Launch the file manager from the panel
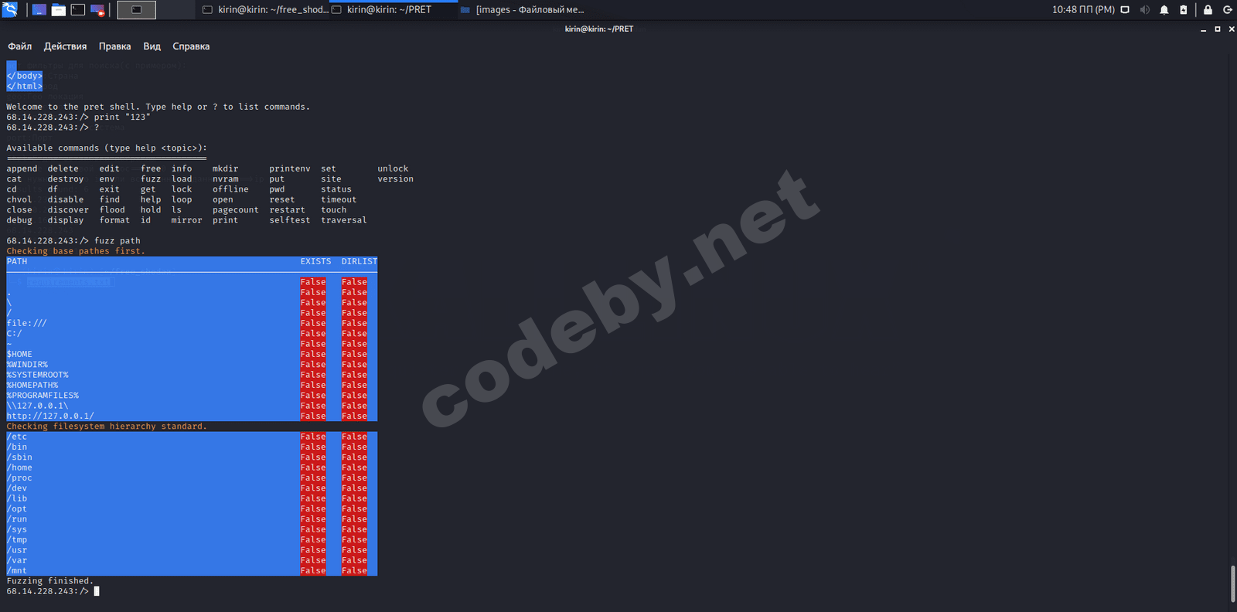Screen dimensions: 1237x612 click(x=58, y=10)
